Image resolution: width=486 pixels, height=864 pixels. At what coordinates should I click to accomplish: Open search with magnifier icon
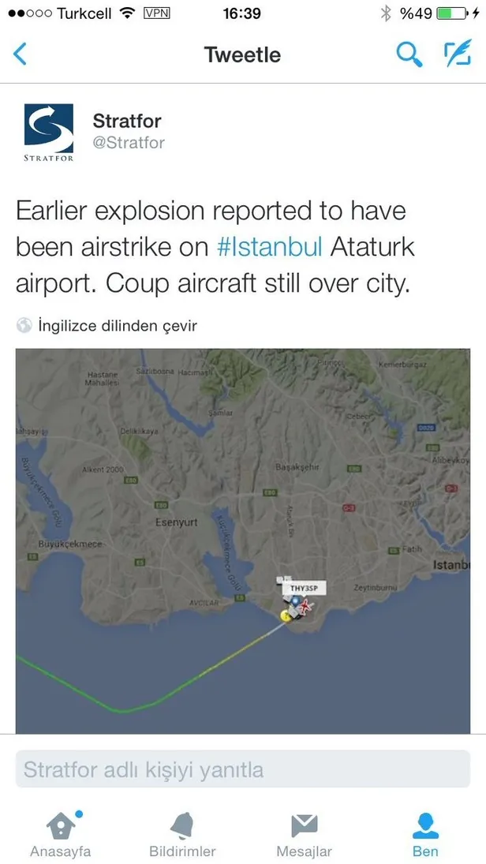click(x=409, y=54)
